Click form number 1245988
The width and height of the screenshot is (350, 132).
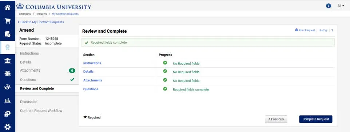pos(52,39)
